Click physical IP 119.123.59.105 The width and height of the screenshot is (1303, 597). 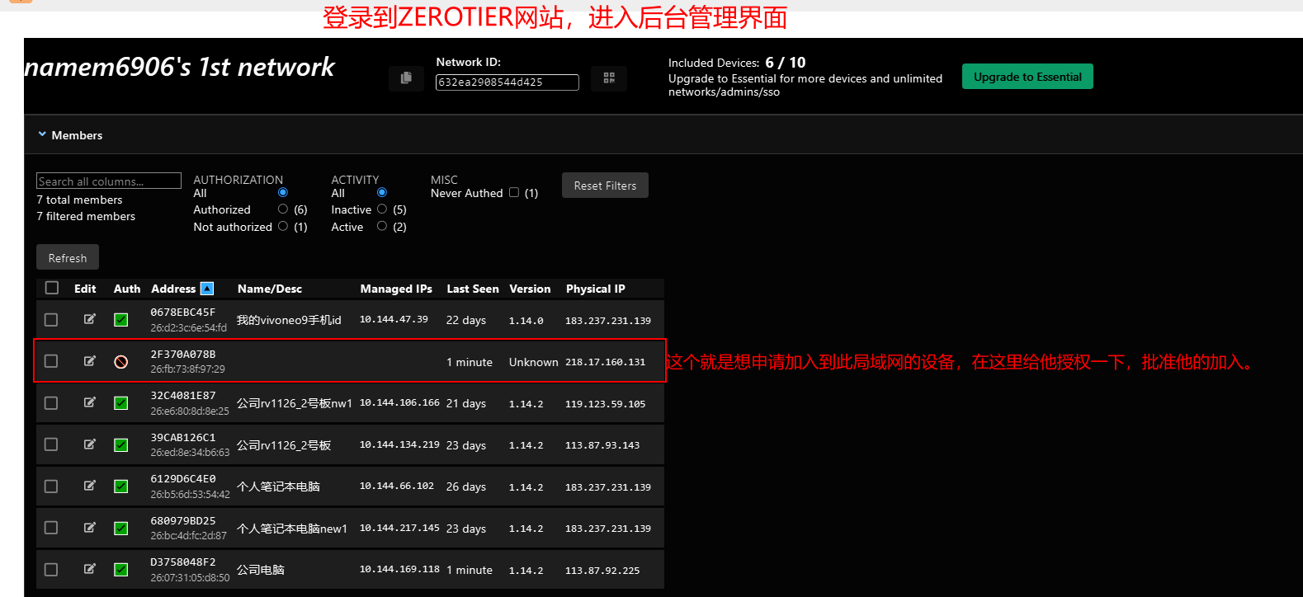pos(606,404)
